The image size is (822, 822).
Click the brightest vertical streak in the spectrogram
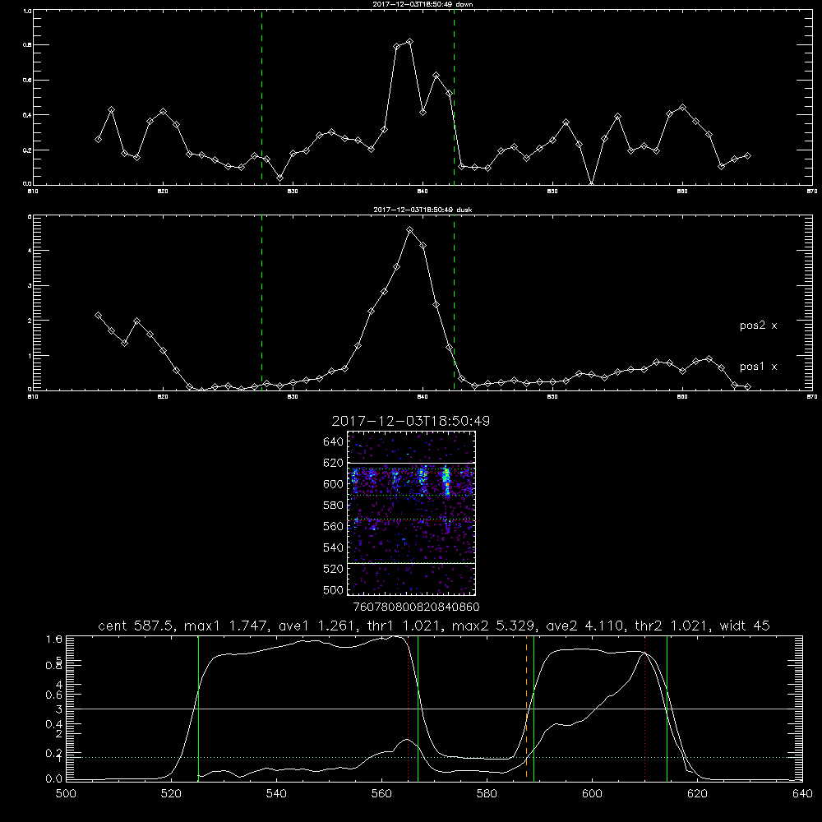(446, 481)
